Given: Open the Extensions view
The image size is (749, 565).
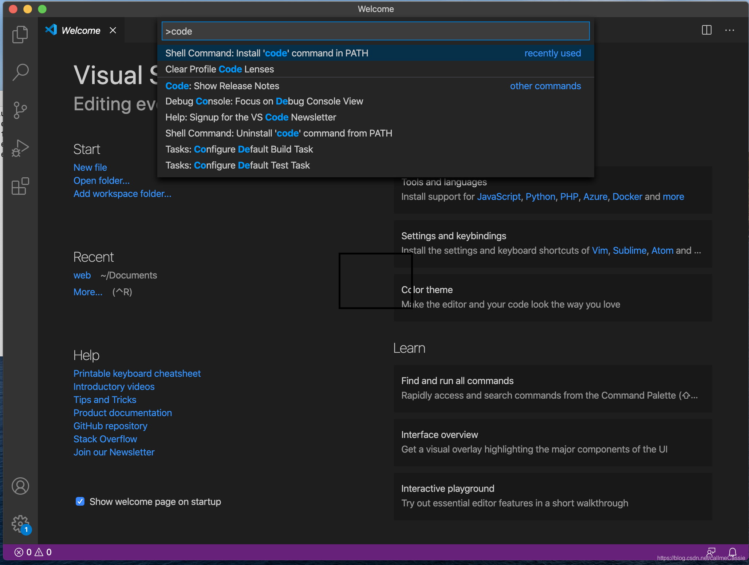Looking at the screenshot, I should pyautogui.click(x=20, y=186).
